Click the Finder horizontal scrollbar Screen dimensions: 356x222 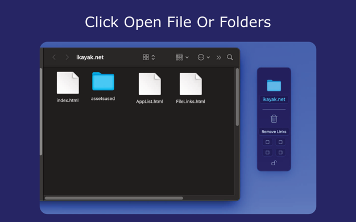coord(114,198)
